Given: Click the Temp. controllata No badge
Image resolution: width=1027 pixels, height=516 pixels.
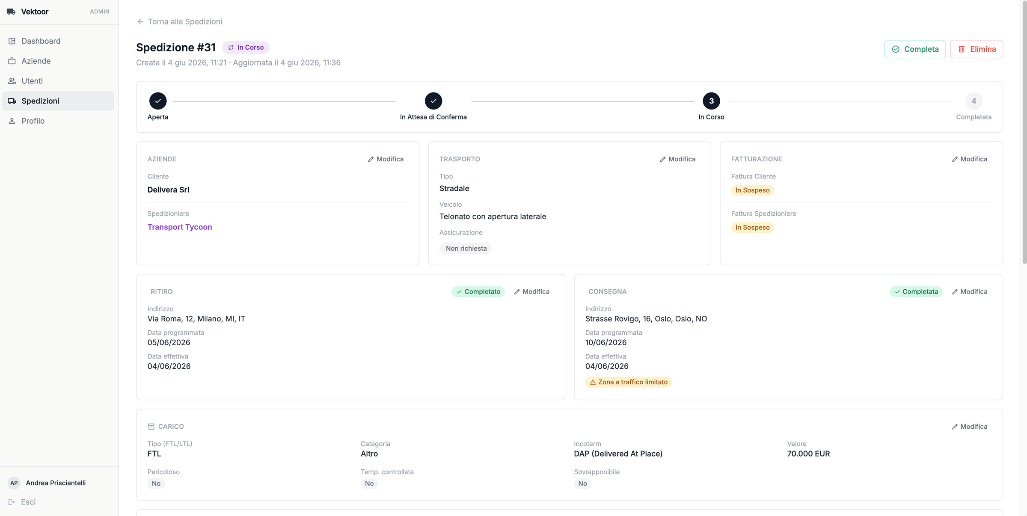Looking at the screenshot, I should coord(369,483).
